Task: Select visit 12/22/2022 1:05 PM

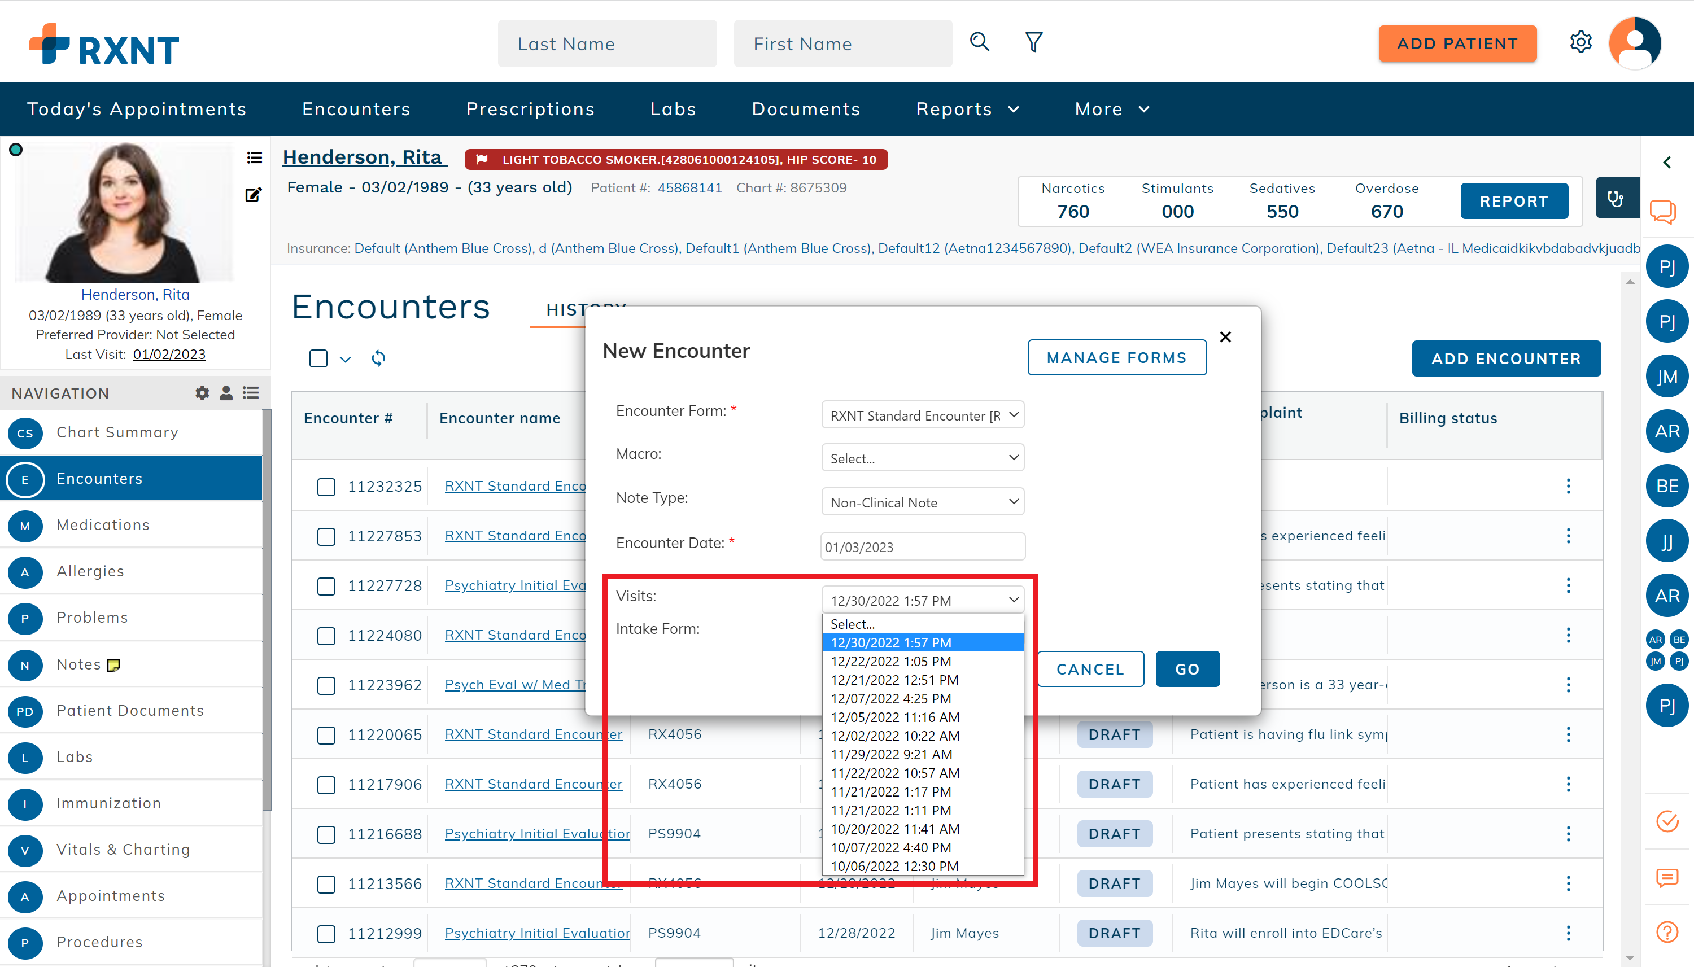Action: click(923, 662)
